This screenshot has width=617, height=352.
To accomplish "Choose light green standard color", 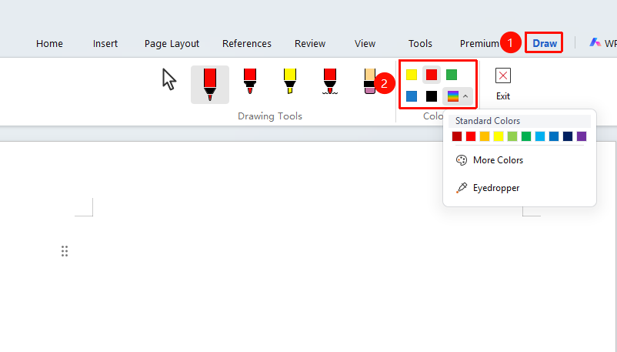I will tap(512, 136).
